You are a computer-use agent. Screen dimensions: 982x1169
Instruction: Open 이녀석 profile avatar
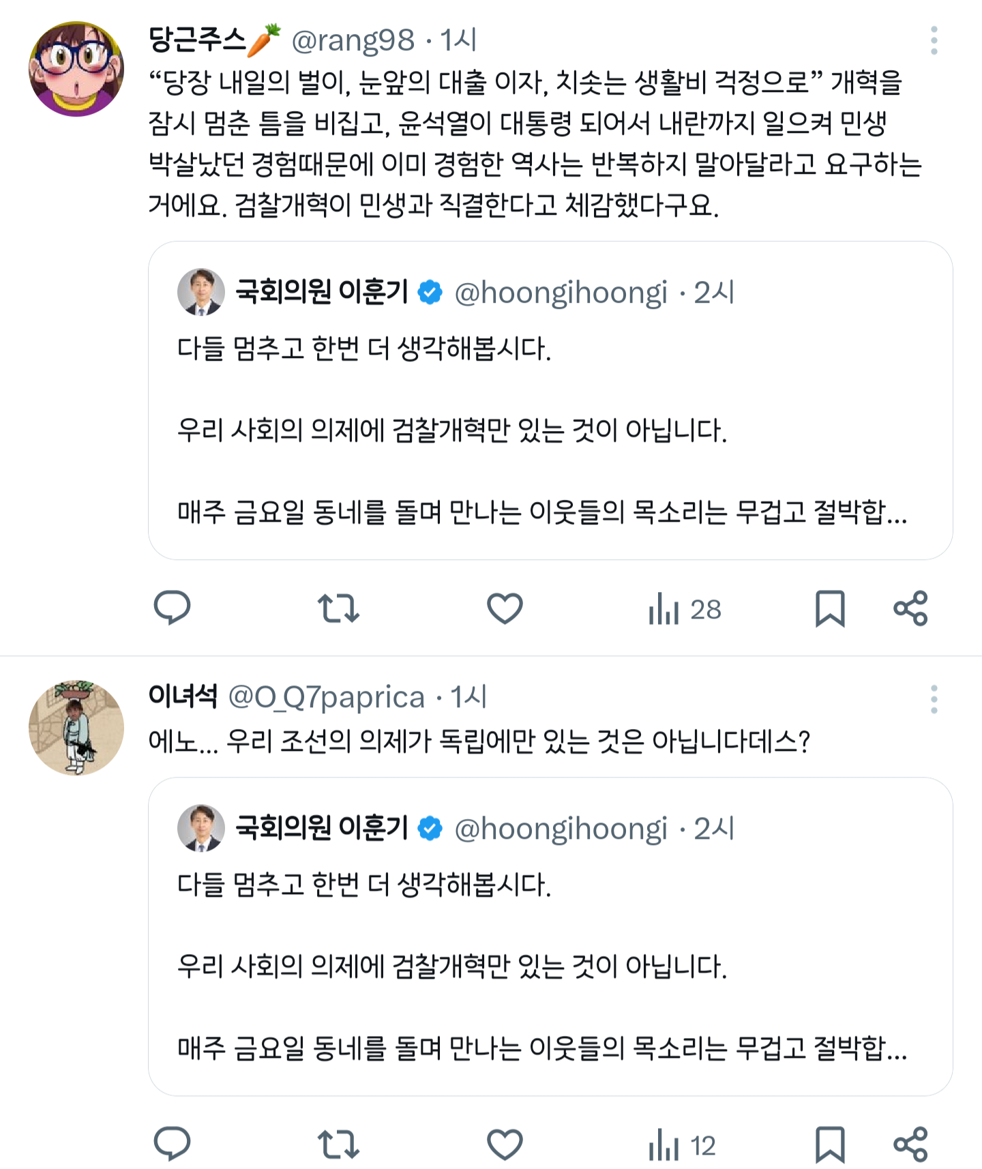76,728
